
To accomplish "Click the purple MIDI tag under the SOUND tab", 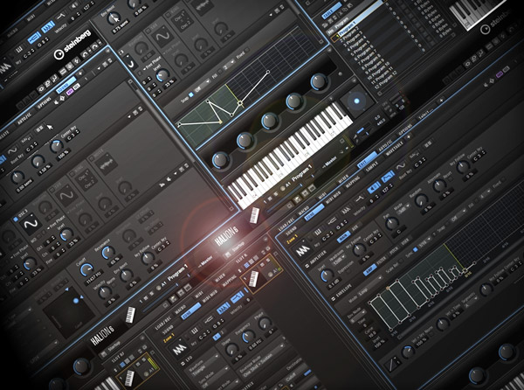I will click(72, 92).
